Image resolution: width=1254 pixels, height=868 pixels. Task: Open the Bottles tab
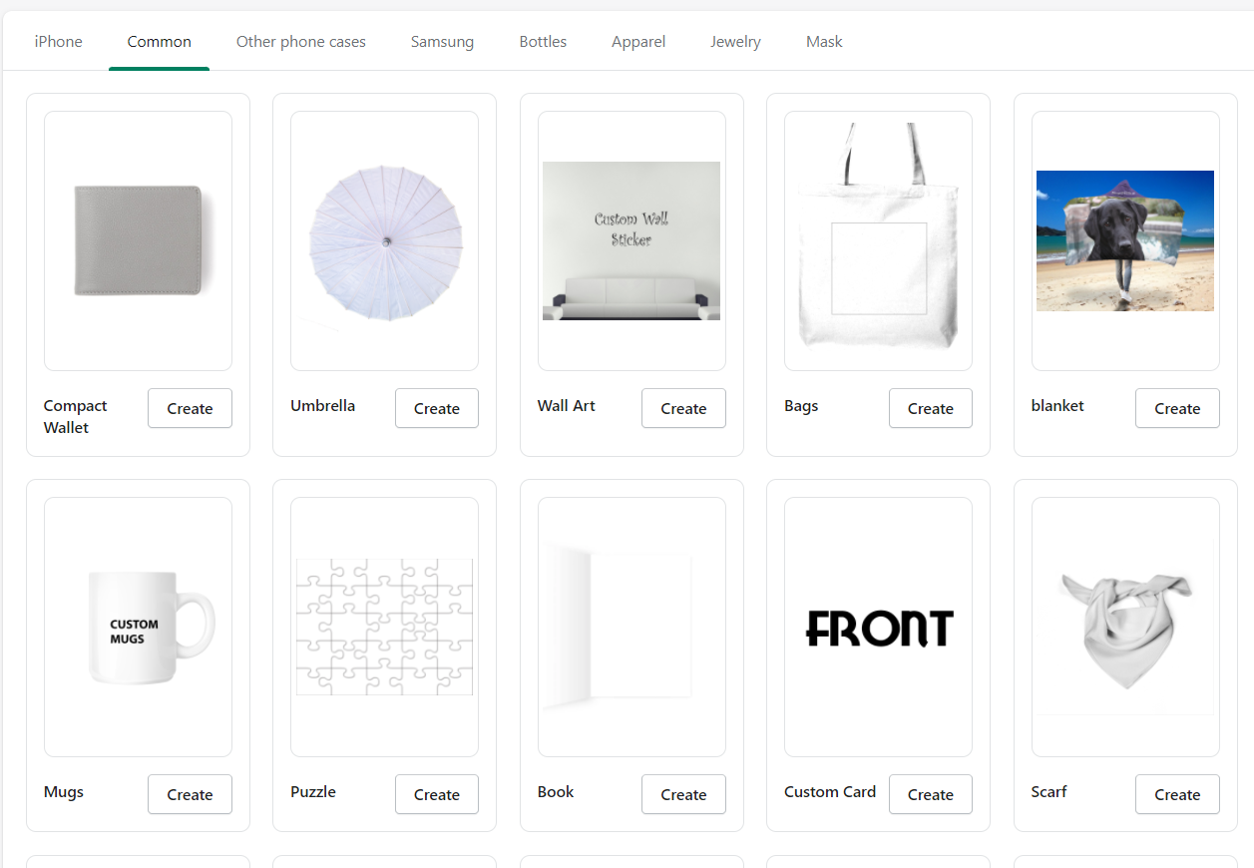[543, 42]
